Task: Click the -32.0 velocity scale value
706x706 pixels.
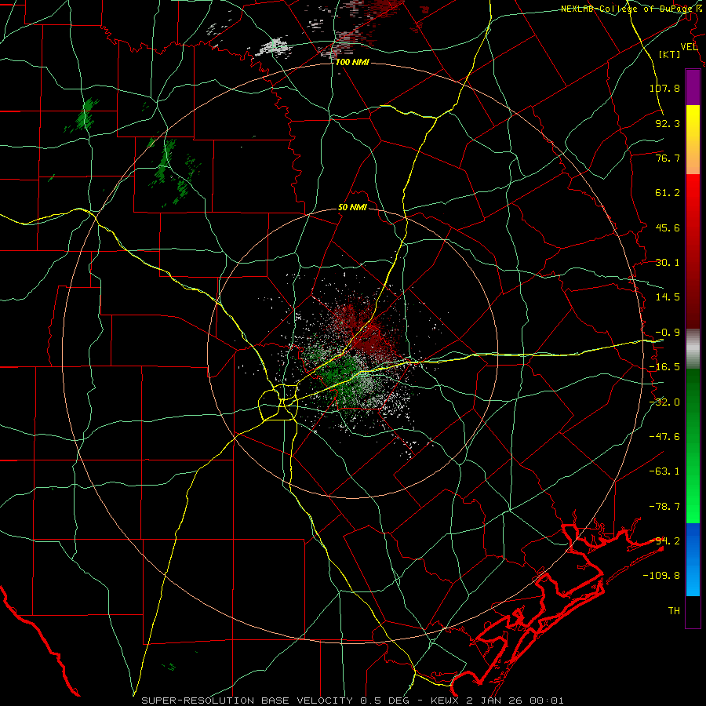Action: pyautogui.click(x=664, y=402)
